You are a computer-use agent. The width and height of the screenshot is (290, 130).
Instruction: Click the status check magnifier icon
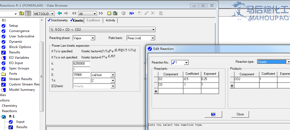pos(115,13)
